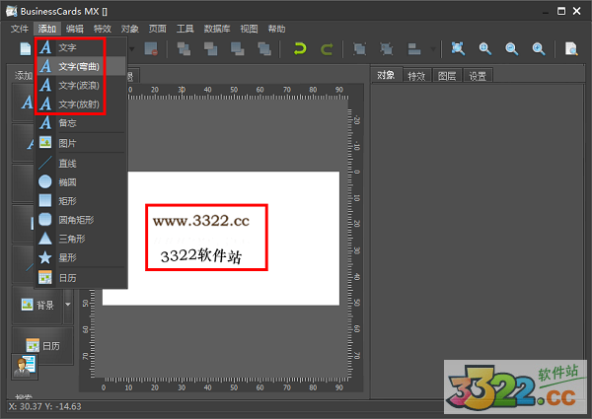Select the 3322软件站 text on the card

tap(201, 256)
